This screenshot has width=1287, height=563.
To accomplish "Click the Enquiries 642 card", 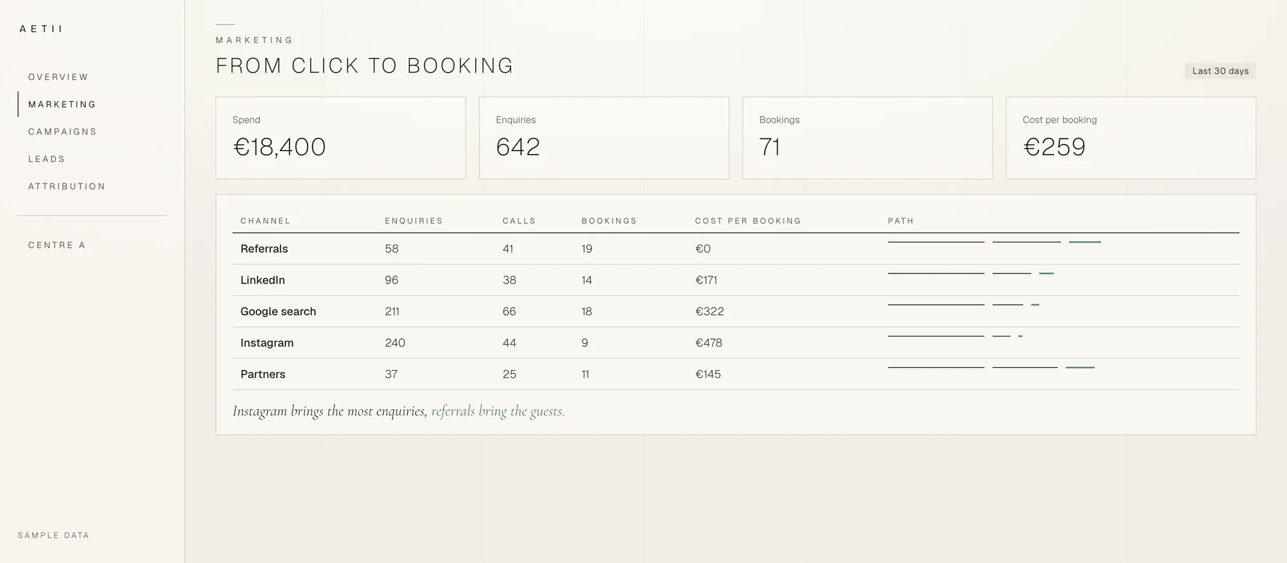I will tap(604, 138).
